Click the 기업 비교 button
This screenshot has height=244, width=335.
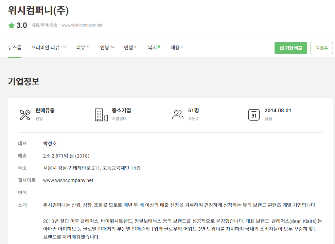click(x=290, y=48)
